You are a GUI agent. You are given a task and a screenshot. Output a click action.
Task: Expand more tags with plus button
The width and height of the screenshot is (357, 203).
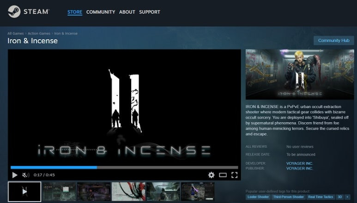(347, 197)
